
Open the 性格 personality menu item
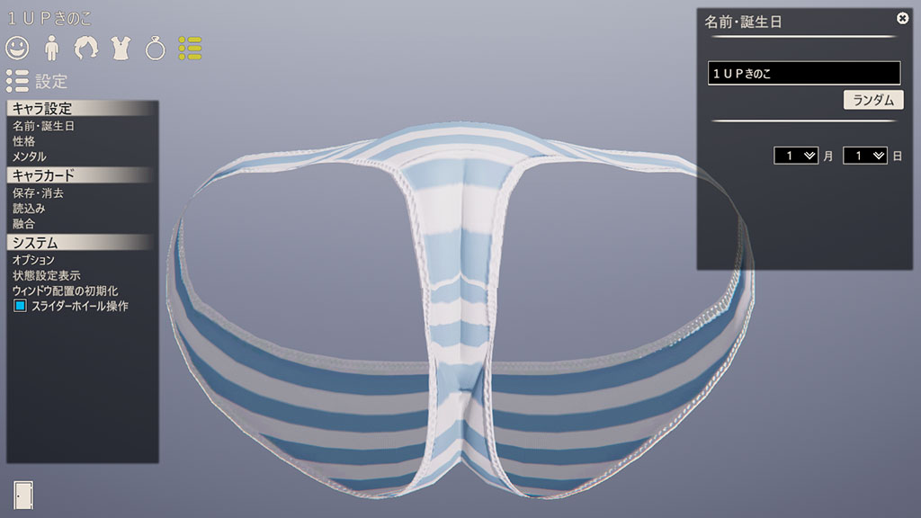tap(24, 141)
